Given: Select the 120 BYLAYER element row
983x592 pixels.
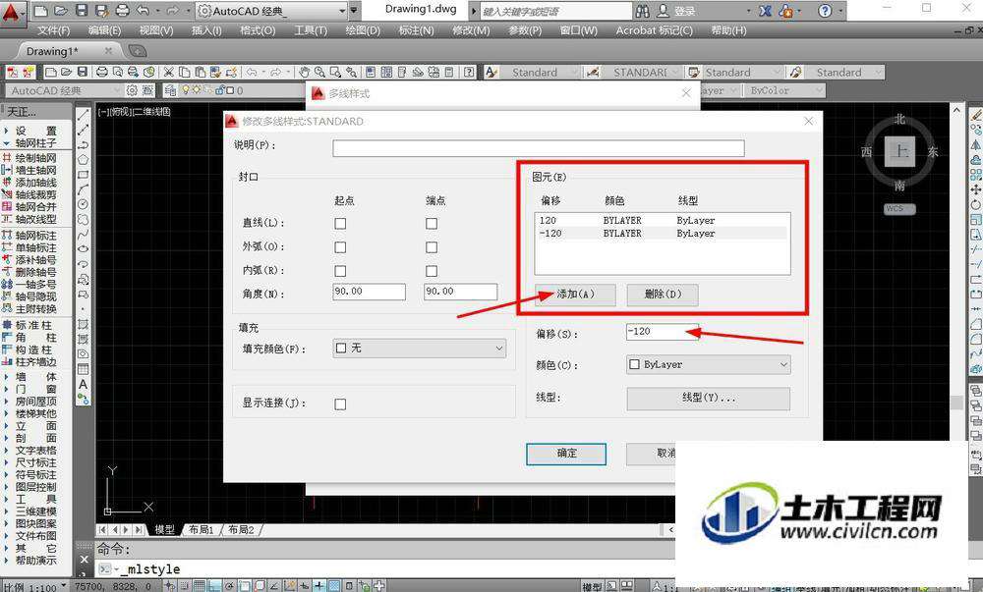Looking at the screenshot, I should tap(662, 220).
